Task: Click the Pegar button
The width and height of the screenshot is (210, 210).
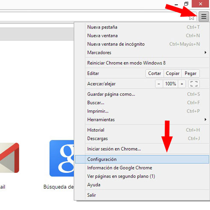Action: 190,74
